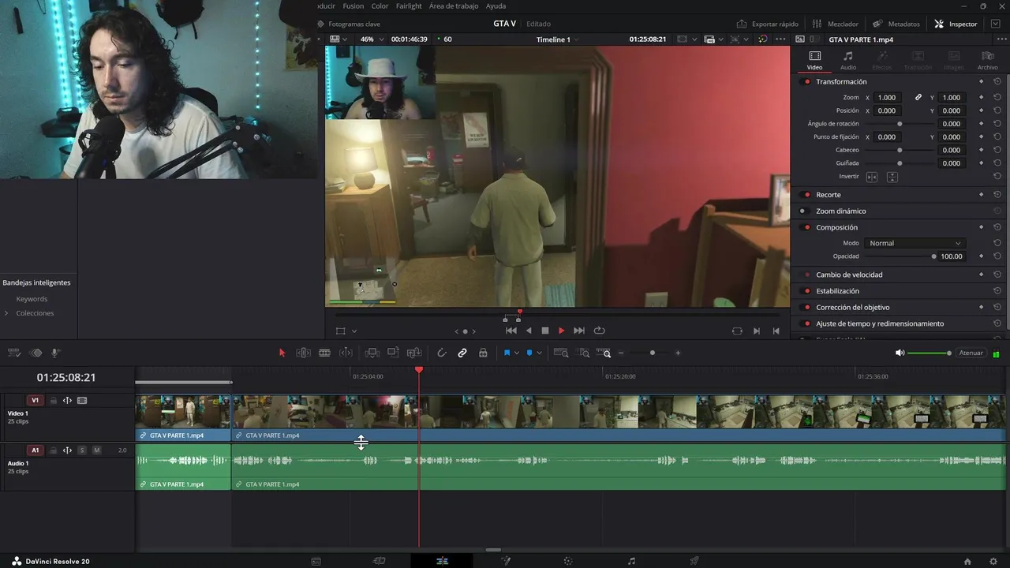Toggle Corrección del objetivo switch
The image size is (1010, 568).
(x=806, y=308)
